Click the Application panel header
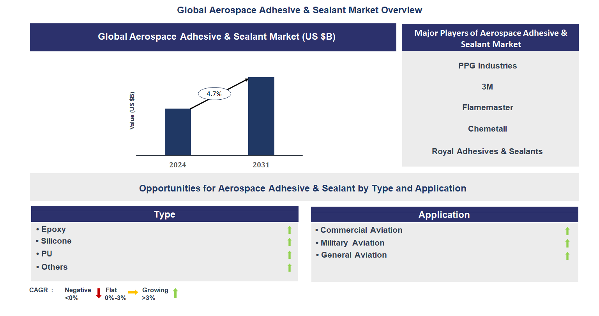The image size is (599, 316). click(444, 215)
